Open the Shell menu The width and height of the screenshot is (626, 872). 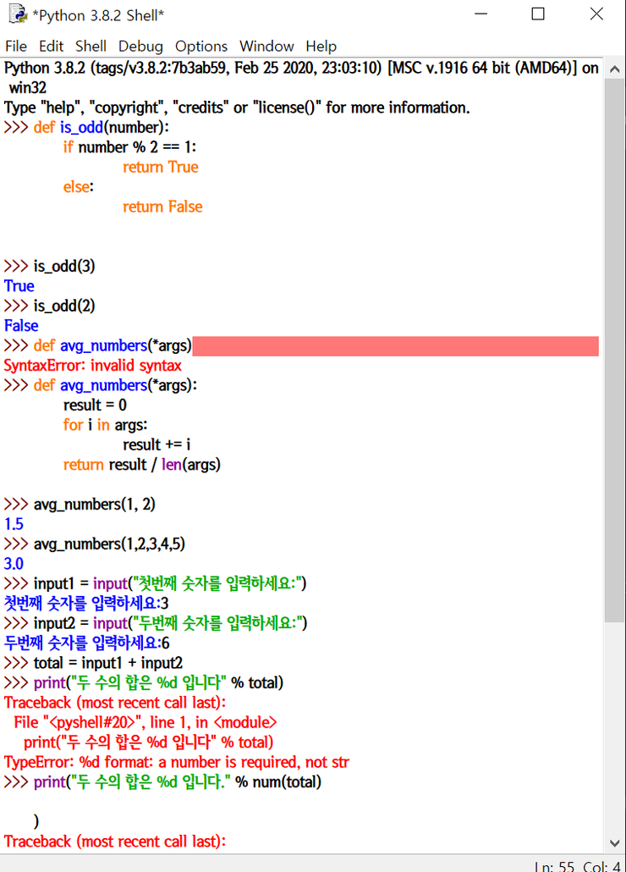coord(91,47)
